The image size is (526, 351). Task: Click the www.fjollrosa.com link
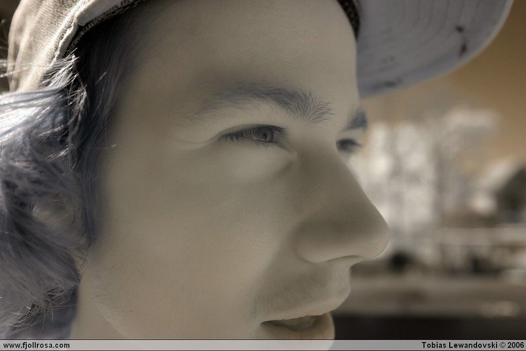pos(36,345)
